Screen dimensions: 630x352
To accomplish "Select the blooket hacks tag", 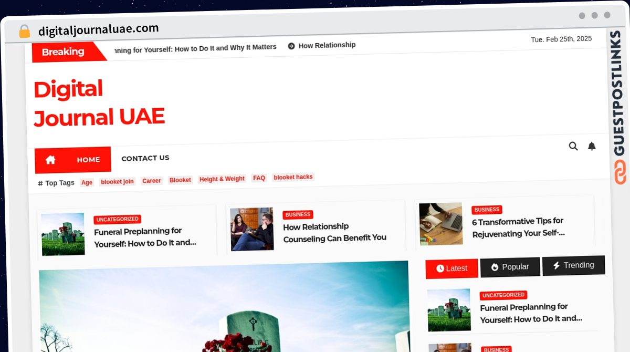I will pyautogui.click(x=293, y=178).
